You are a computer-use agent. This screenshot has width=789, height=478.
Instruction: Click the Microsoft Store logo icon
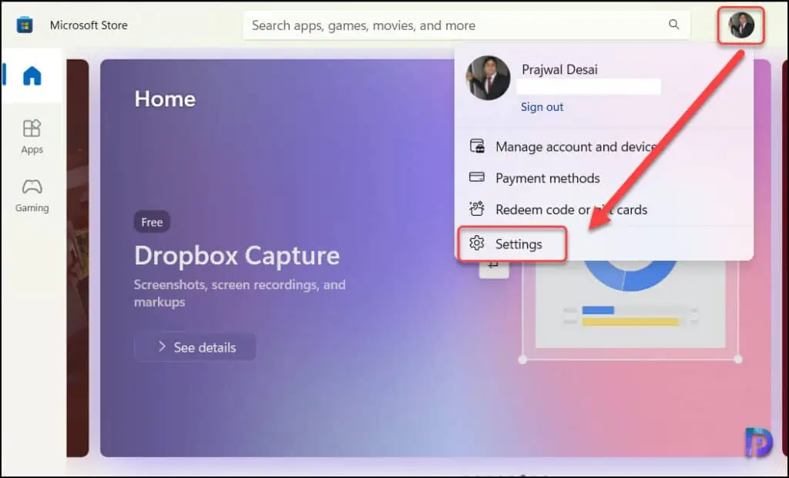(x=25, y=25)
